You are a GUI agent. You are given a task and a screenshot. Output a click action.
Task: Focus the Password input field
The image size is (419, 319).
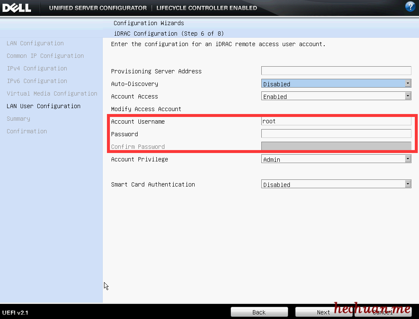coord(336,134)
